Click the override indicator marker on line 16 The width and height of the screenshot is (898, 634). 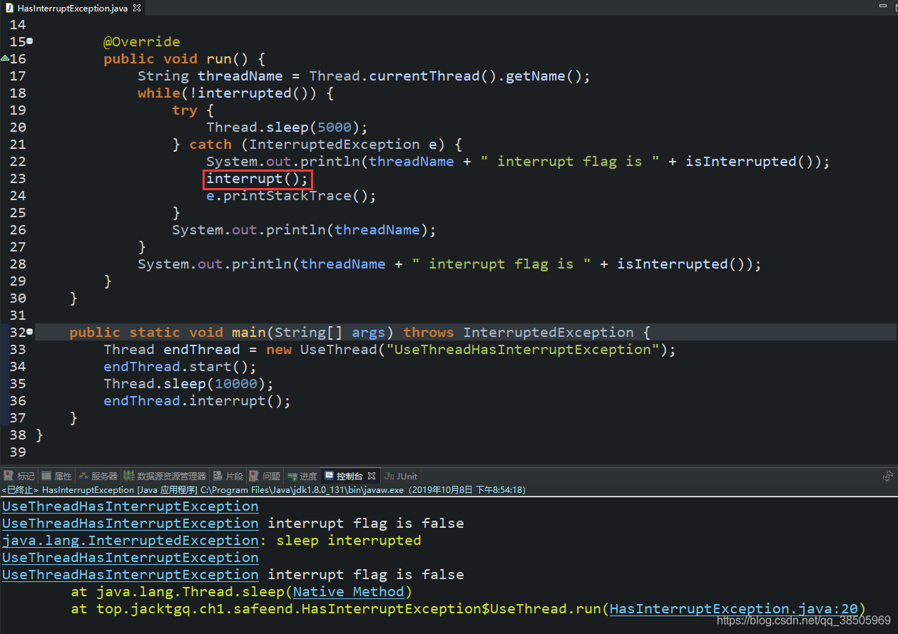click(x=4, y=58)
